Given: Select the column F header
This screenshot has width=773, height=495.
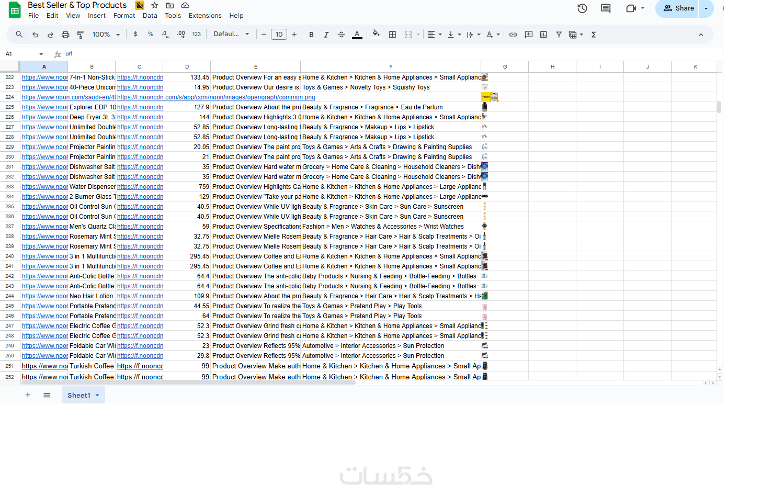Looking at the screenshot, I should 391,67.
